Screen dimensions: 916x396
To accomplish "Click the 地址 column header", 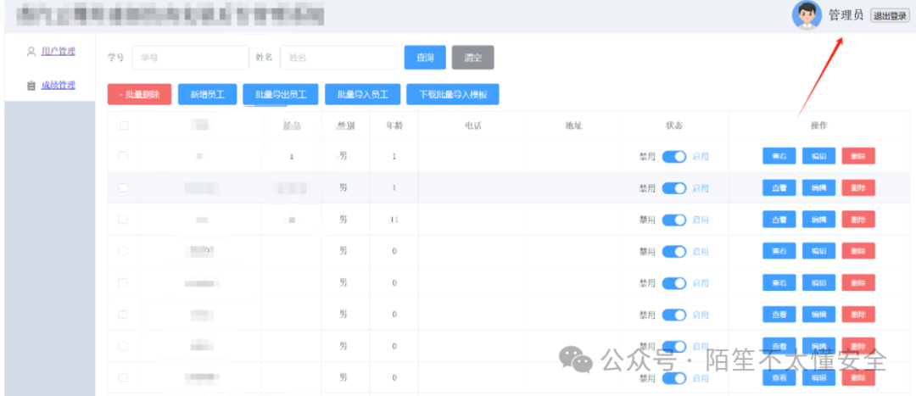I will coord(573,125).
